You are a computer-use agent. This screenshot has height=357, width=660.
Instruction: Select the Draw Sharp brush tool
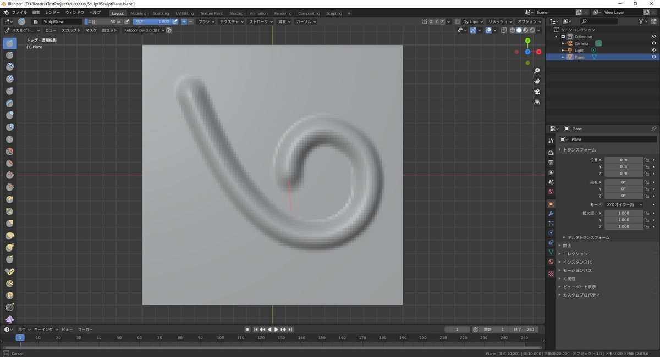coord(9,55)
